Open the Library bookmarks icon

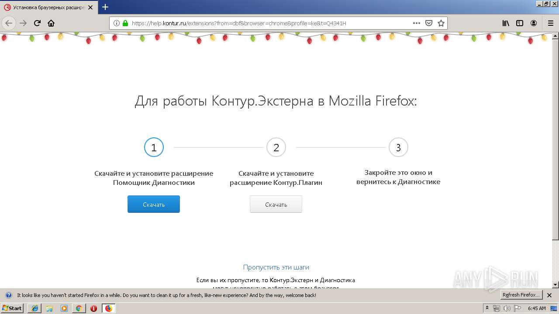coord(506,23)
